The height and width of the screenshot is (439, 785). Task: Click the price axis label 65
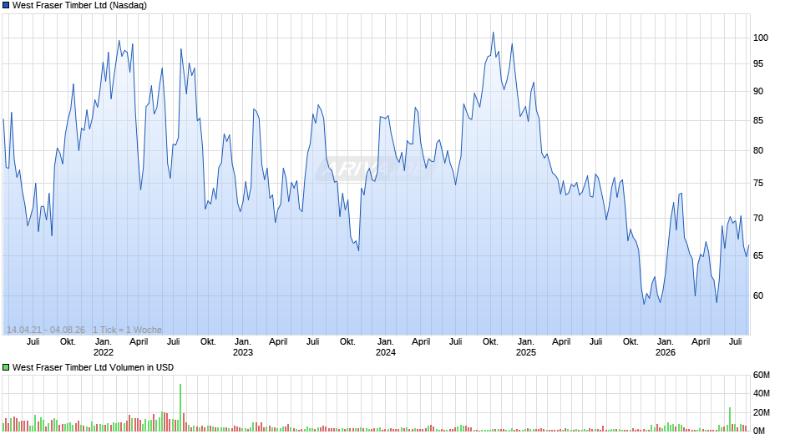pos(758,255)
